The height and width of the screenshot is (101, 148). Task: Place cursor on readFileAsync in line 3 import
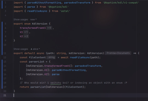pyautogui.click(x=37, y=11)
